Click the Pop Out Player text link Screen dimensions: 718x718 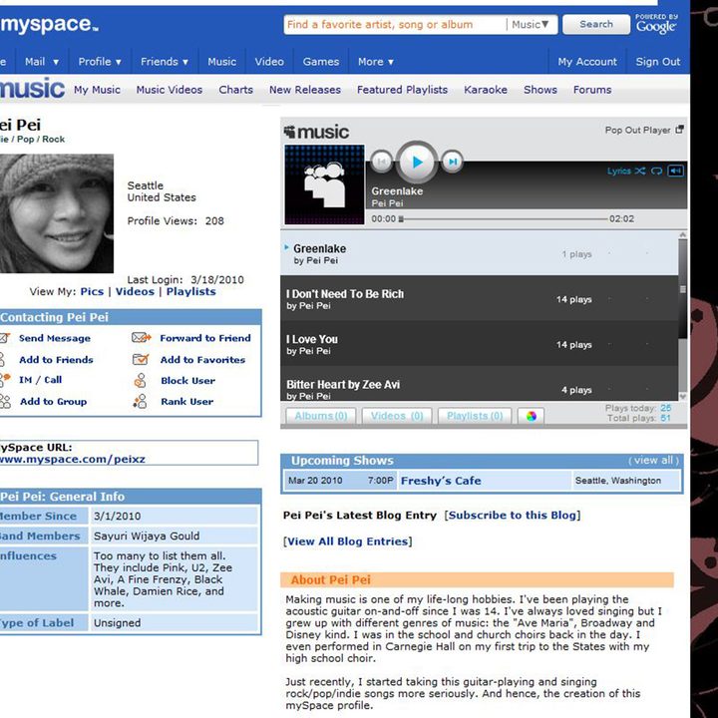pos(637,130)
